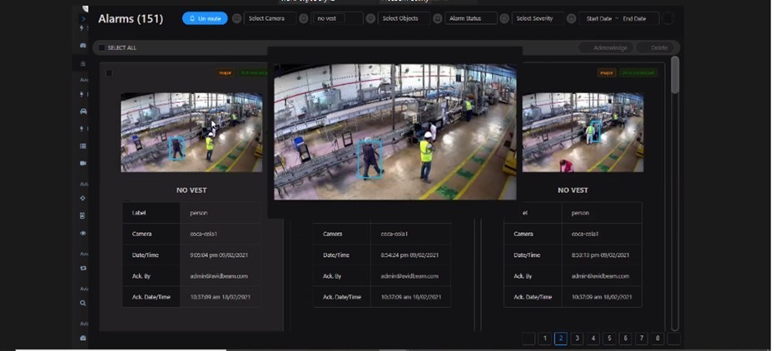The width and height of the screenshot is (779, 351).
Task: Select page 2 in the pagination
Action: click(x=560, y=339)
